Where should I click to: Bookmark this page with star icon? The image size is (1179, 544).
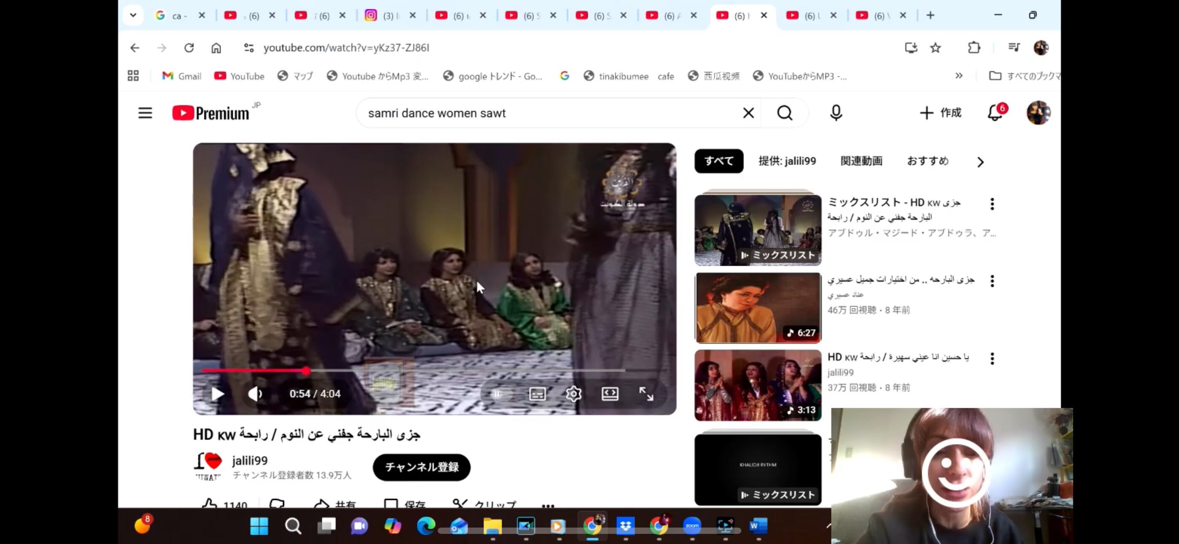[x=935, y=48]
